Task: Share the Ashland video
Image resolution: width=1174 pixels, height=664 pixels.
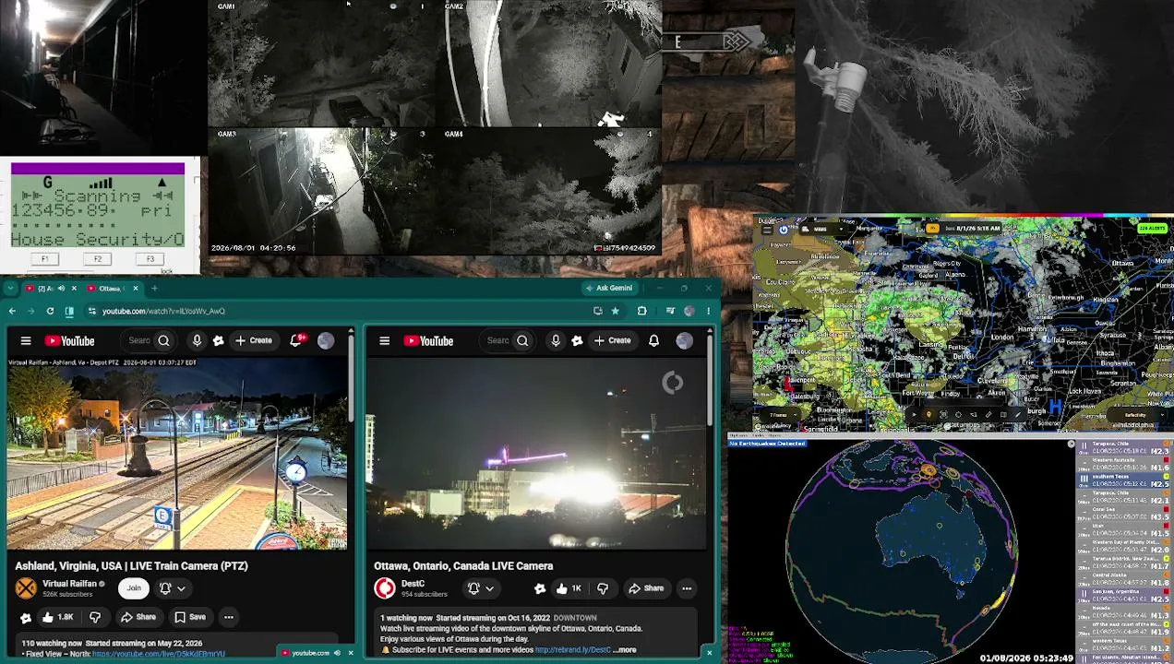Action: (x=138, y=617)
